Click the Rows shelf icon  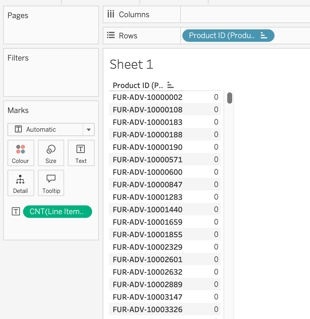tap(111, 35)
